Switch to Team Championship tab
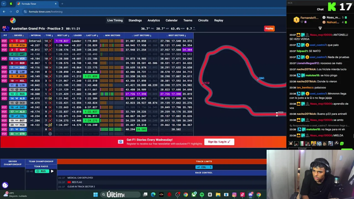 click(x=41, y=161)
